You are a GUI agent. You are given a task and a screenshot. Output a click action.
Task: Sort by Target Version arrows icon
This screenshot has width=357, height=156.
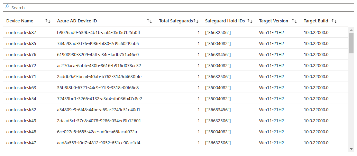tap(294, 21)
